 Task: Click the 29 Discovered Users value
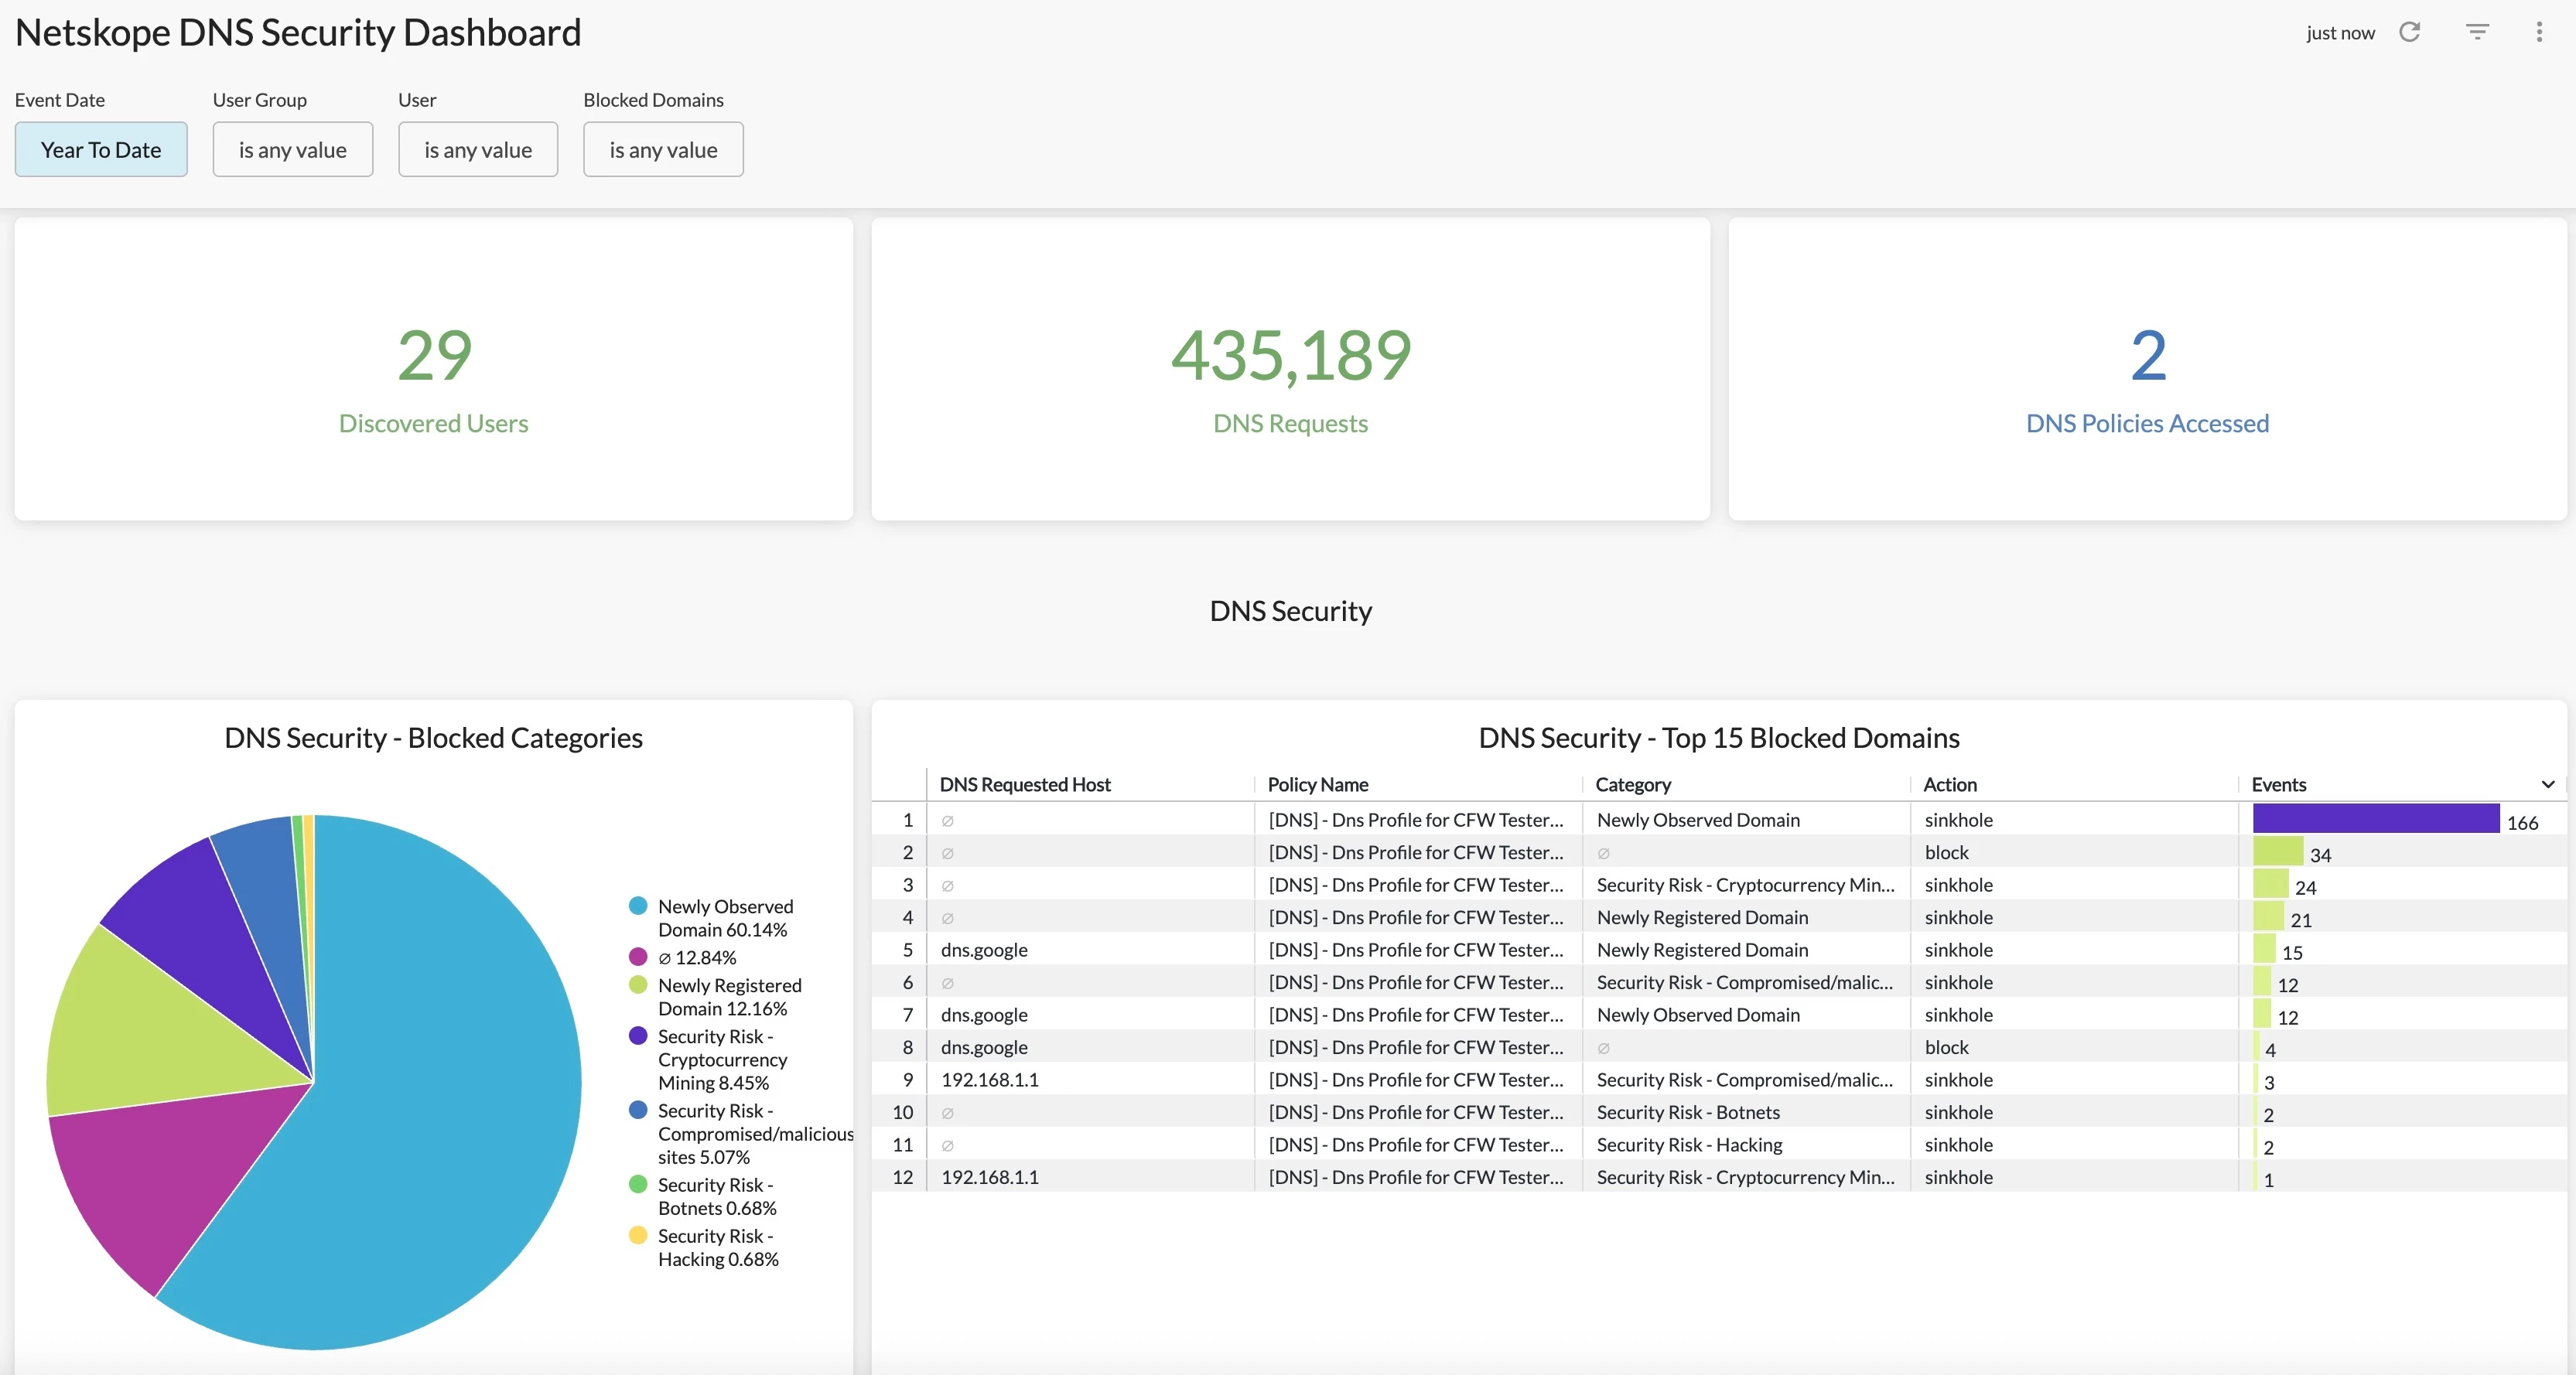tap(434, 355)
